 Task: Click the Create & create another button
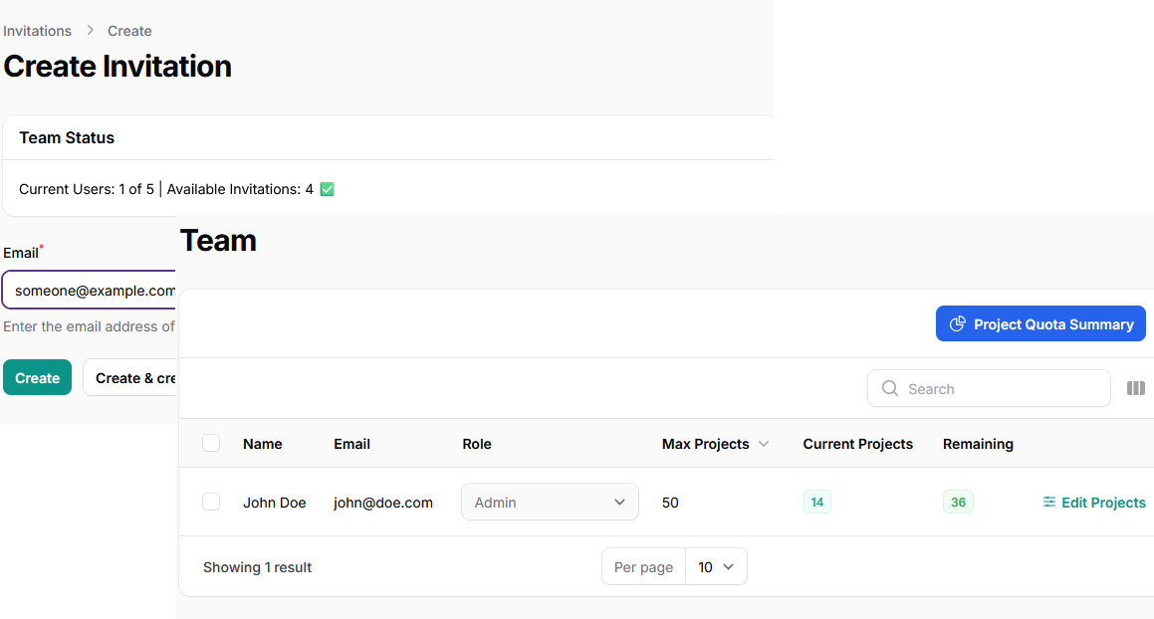point(130,378)
